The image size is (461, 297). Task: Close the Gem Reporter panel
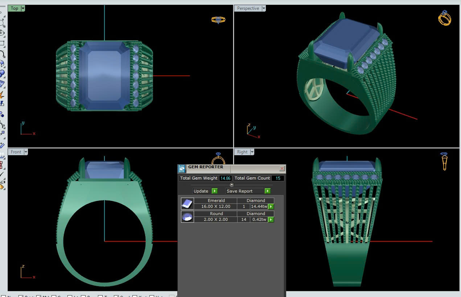[282, 169]
